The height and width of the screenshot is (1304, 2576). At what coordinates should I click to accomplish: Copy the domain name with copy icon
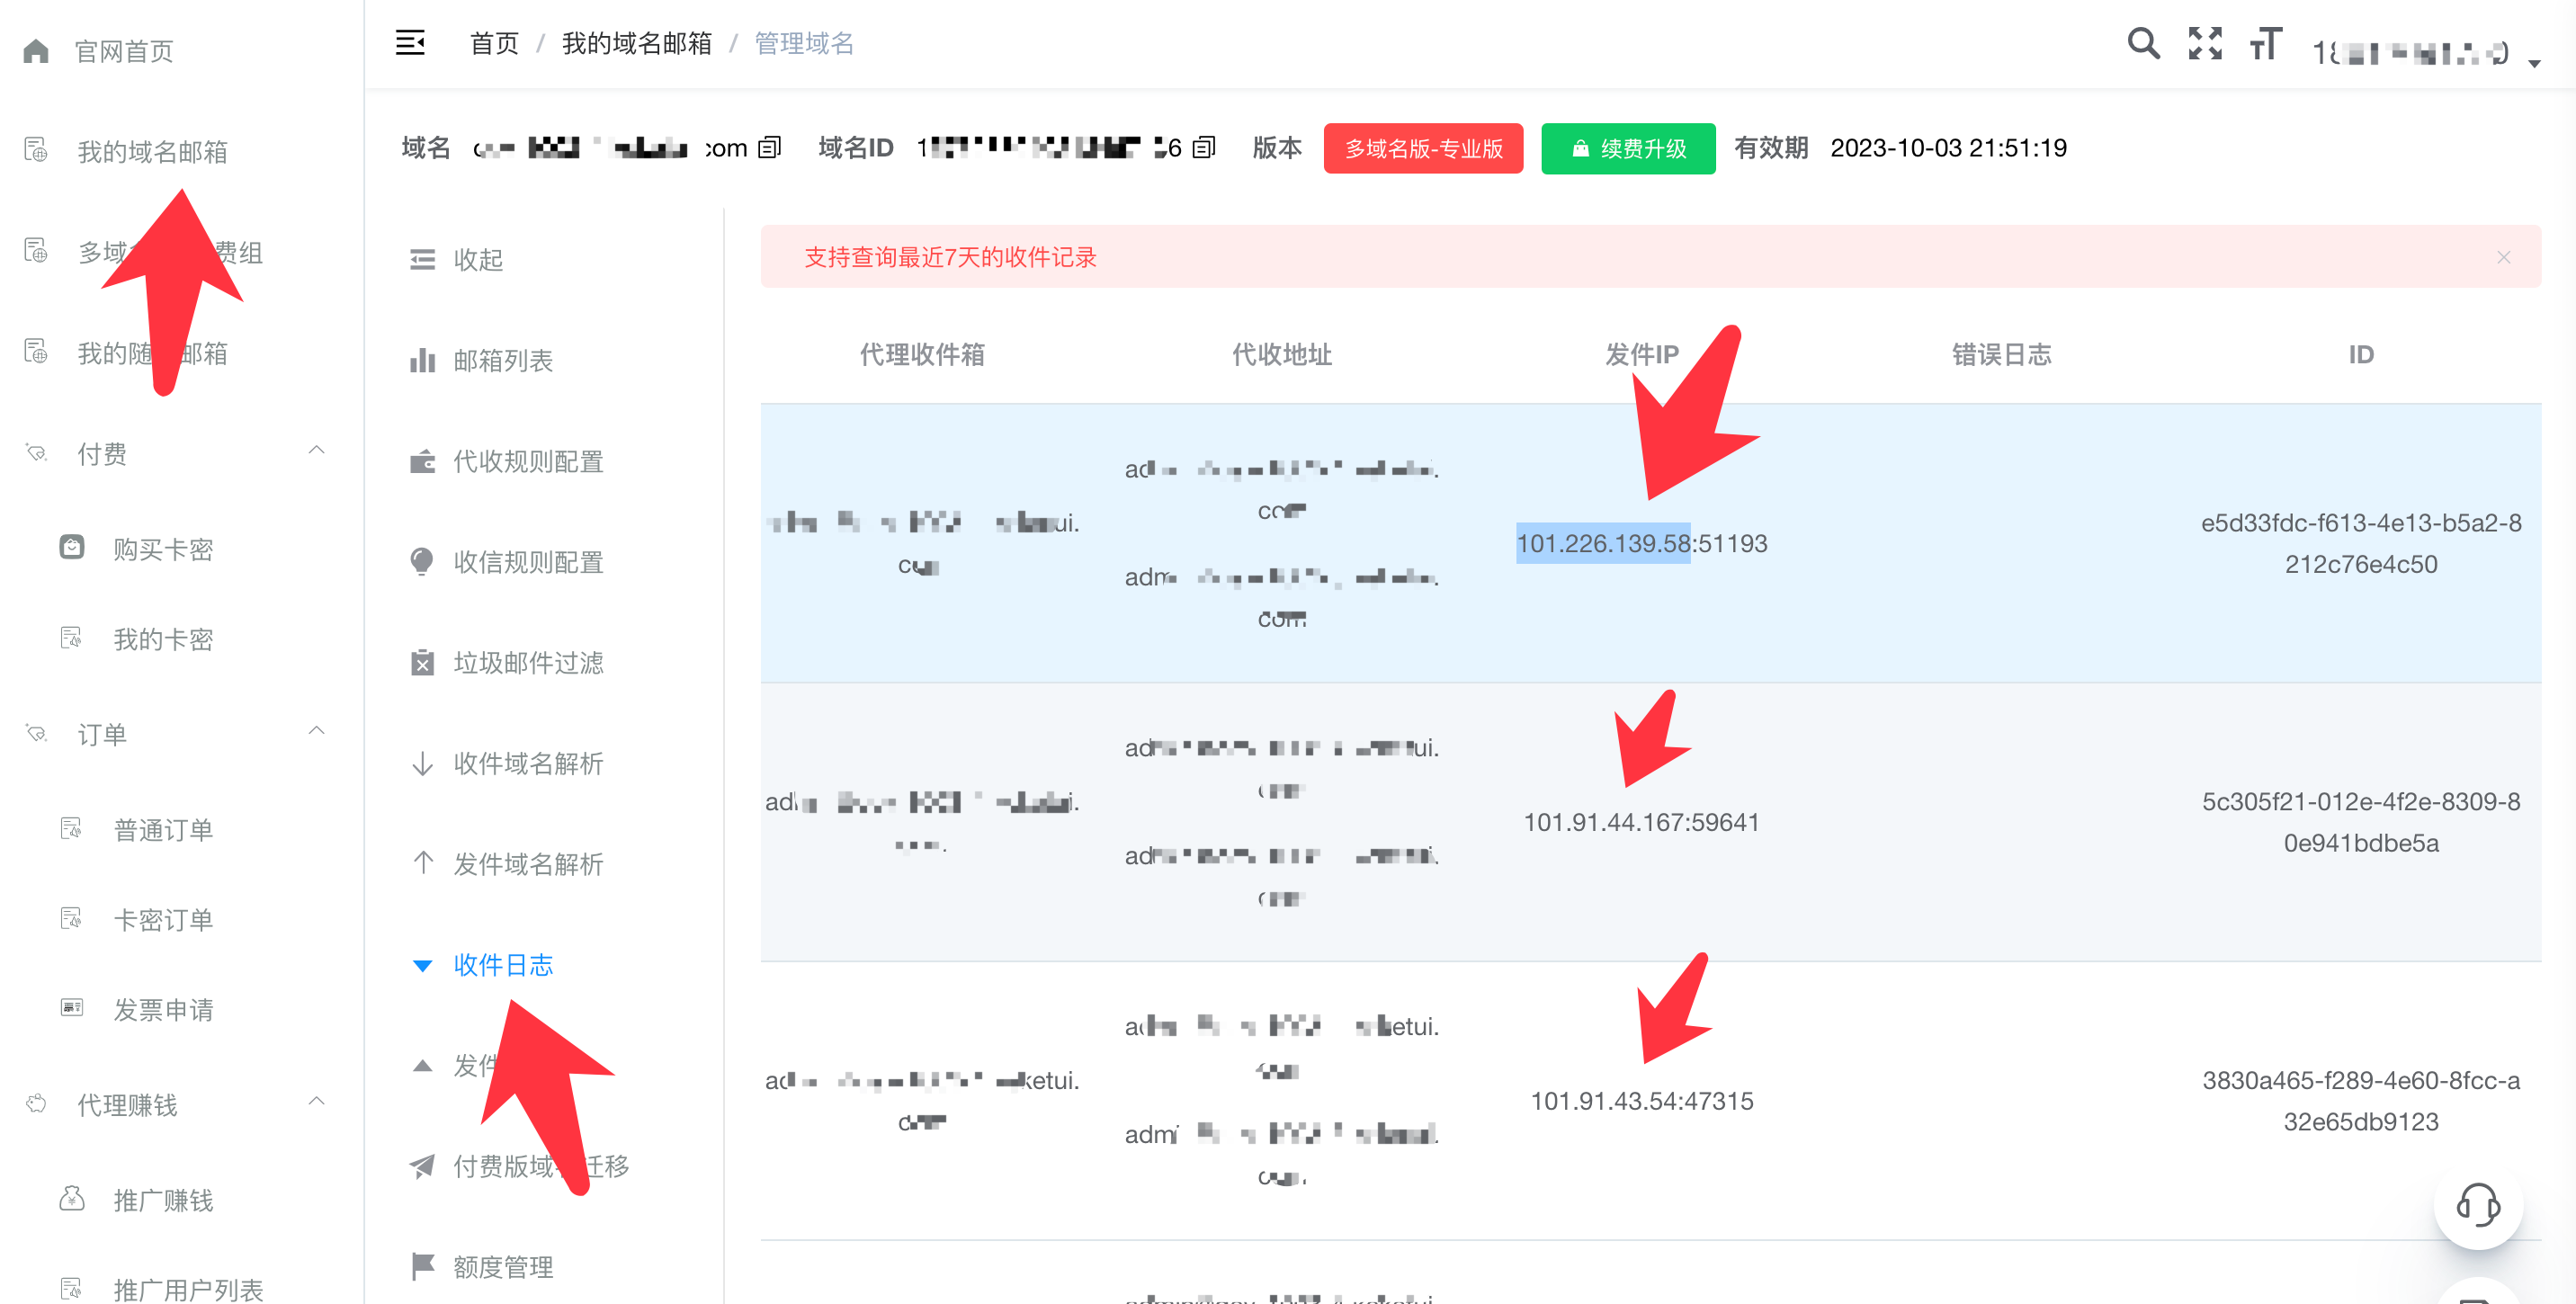pyautogui.click(x=769, y=148)
